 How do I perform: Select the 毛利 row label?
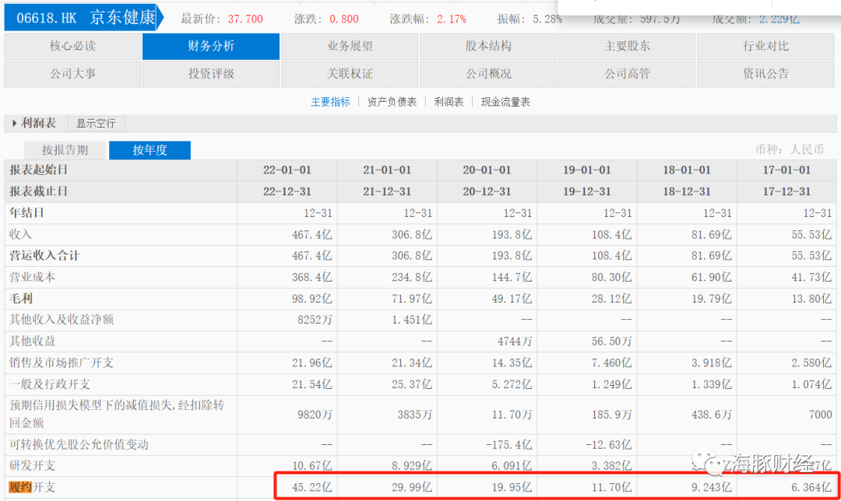pos(20,299)
